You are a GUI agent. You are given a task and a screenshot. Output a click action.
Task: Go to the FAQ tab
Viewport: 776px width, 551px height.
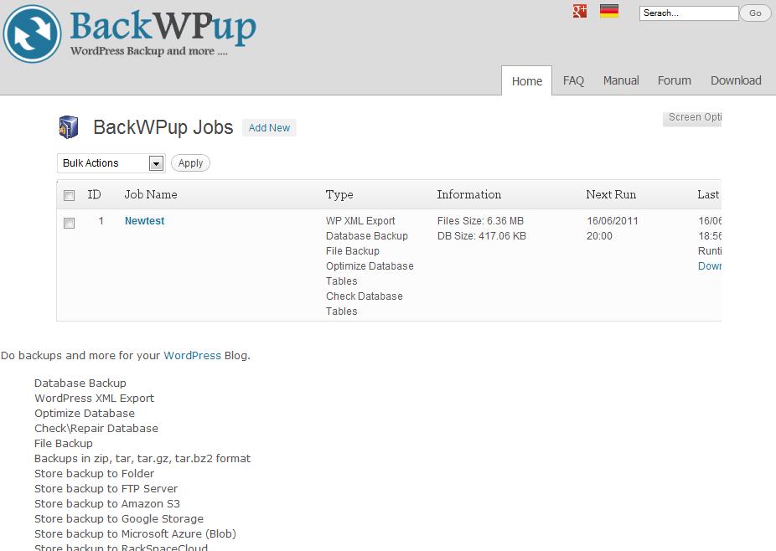[x=573, y=80]
